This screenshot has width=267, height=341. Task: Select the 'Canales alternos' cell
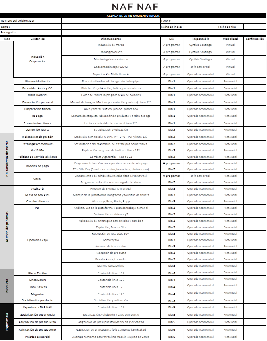click(38, 201)
